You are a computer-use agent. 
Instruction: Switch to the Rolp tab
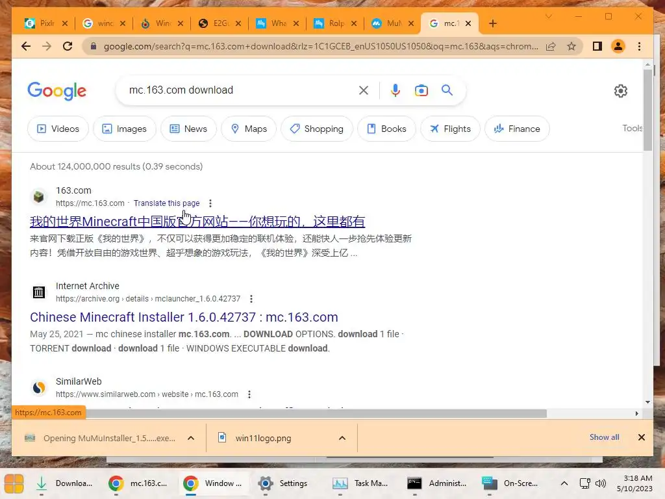tap(331, 24)
